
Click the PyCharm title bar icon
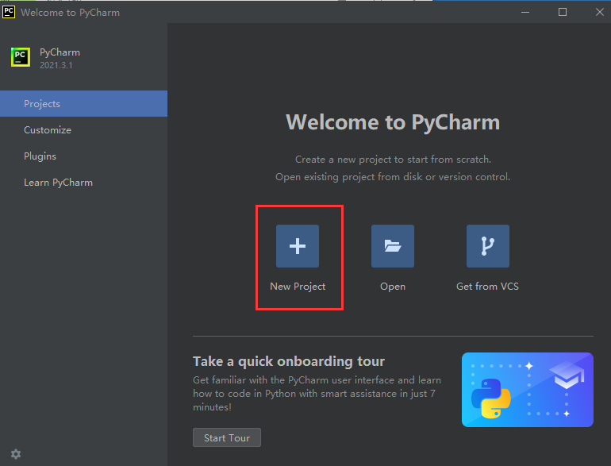[x=9, y=12]
